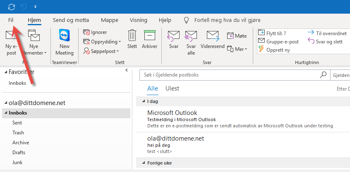The height and width of the screenshot is (172, 350).
Task: Open the Testmelding i Microsoft Outlook message
Action: coord(243,119)
